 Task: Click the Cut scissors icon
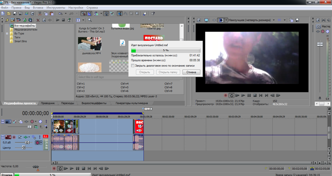tap(39, 14)
